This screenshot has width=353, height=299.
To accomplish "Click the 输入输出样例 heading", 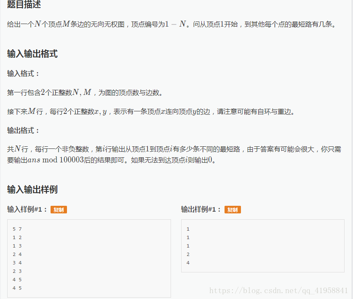I will point(34,190).
